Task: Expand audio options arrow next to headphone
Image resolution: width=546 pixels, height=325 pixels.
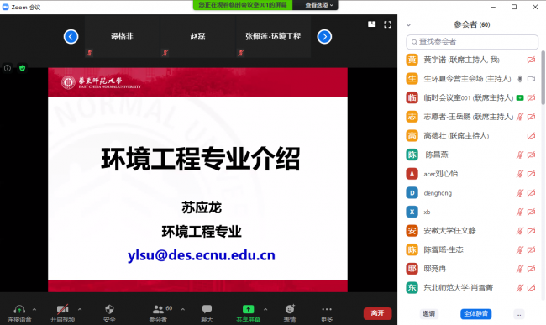Action: pyautogui.click(x=34, y=309)
